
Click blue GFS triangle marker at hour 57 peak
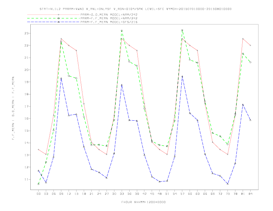point(182,77)
